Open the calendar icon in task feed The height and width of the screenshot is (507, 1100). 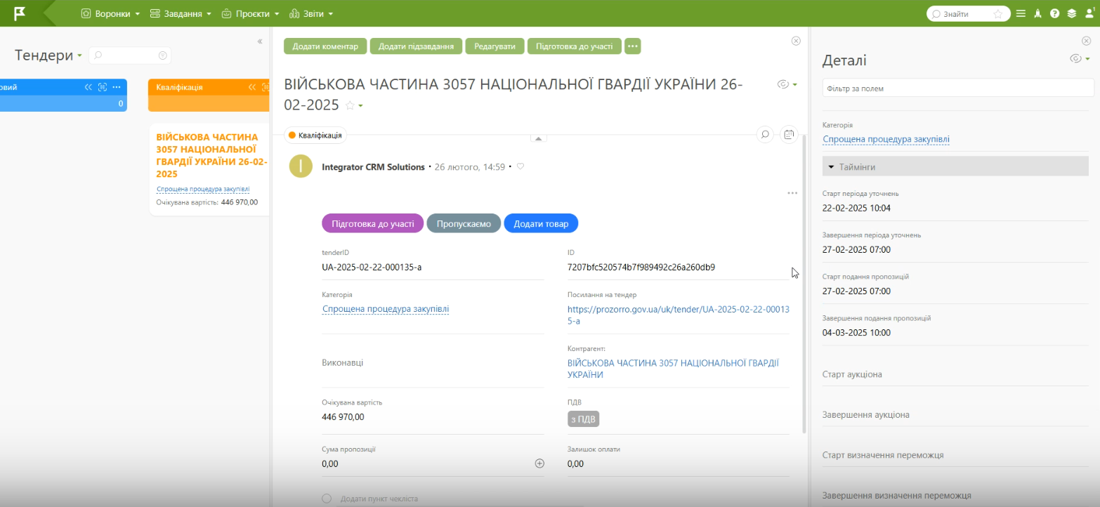[x=789, y=134]
